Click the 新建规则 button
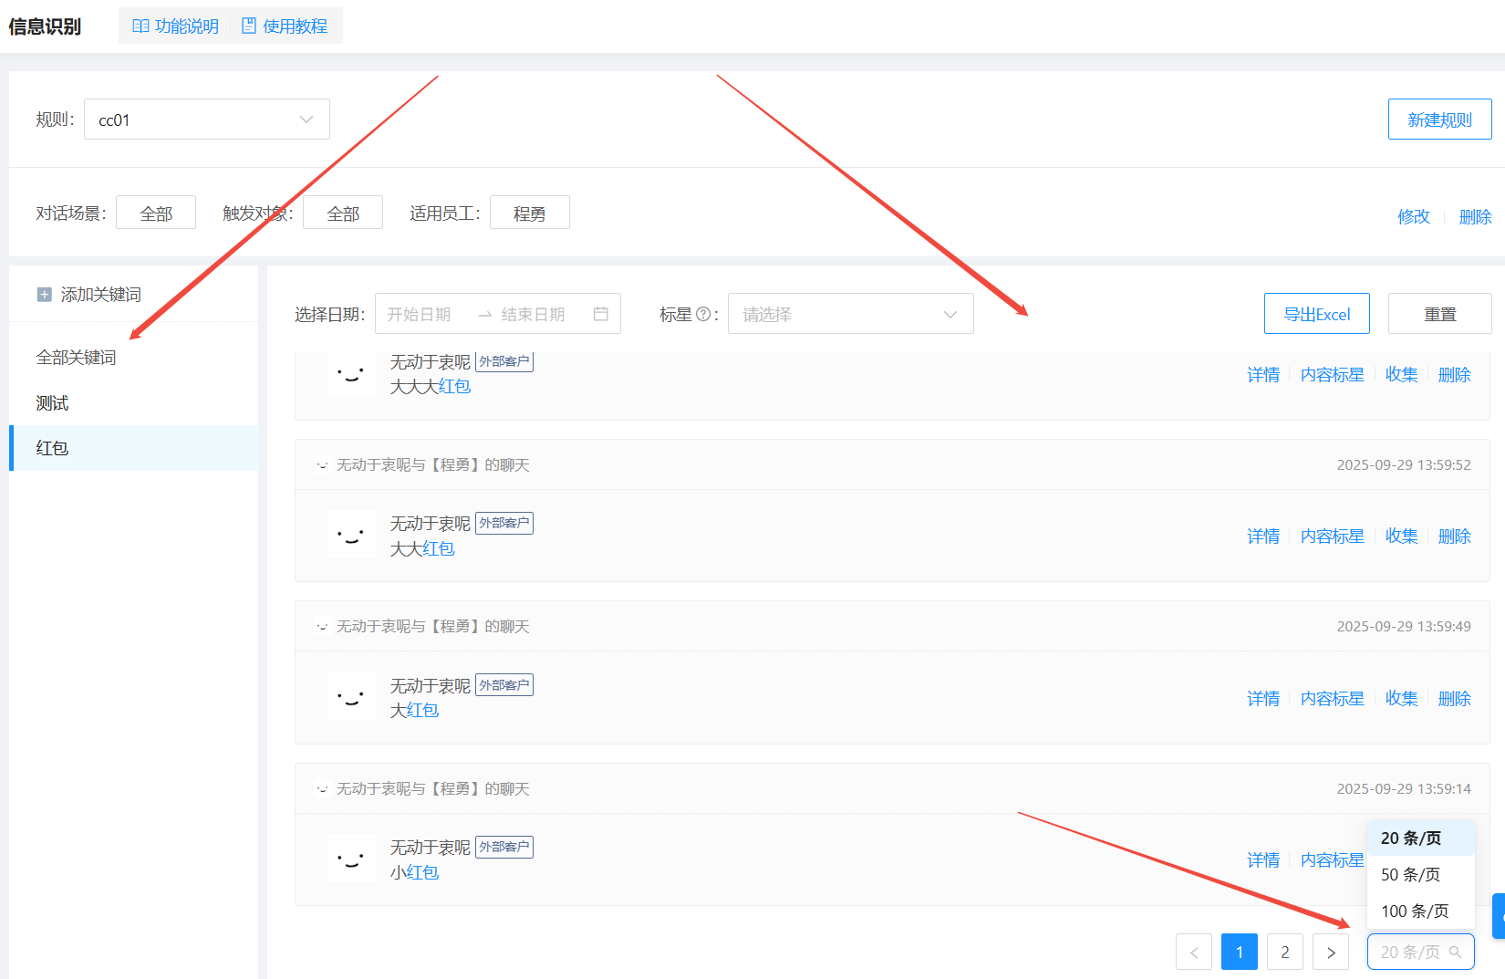 point(1439,120)
